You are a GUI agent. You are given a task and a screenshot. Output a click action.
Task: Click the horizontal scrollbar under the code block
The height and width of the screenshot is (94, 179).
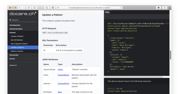pos(133,77)
